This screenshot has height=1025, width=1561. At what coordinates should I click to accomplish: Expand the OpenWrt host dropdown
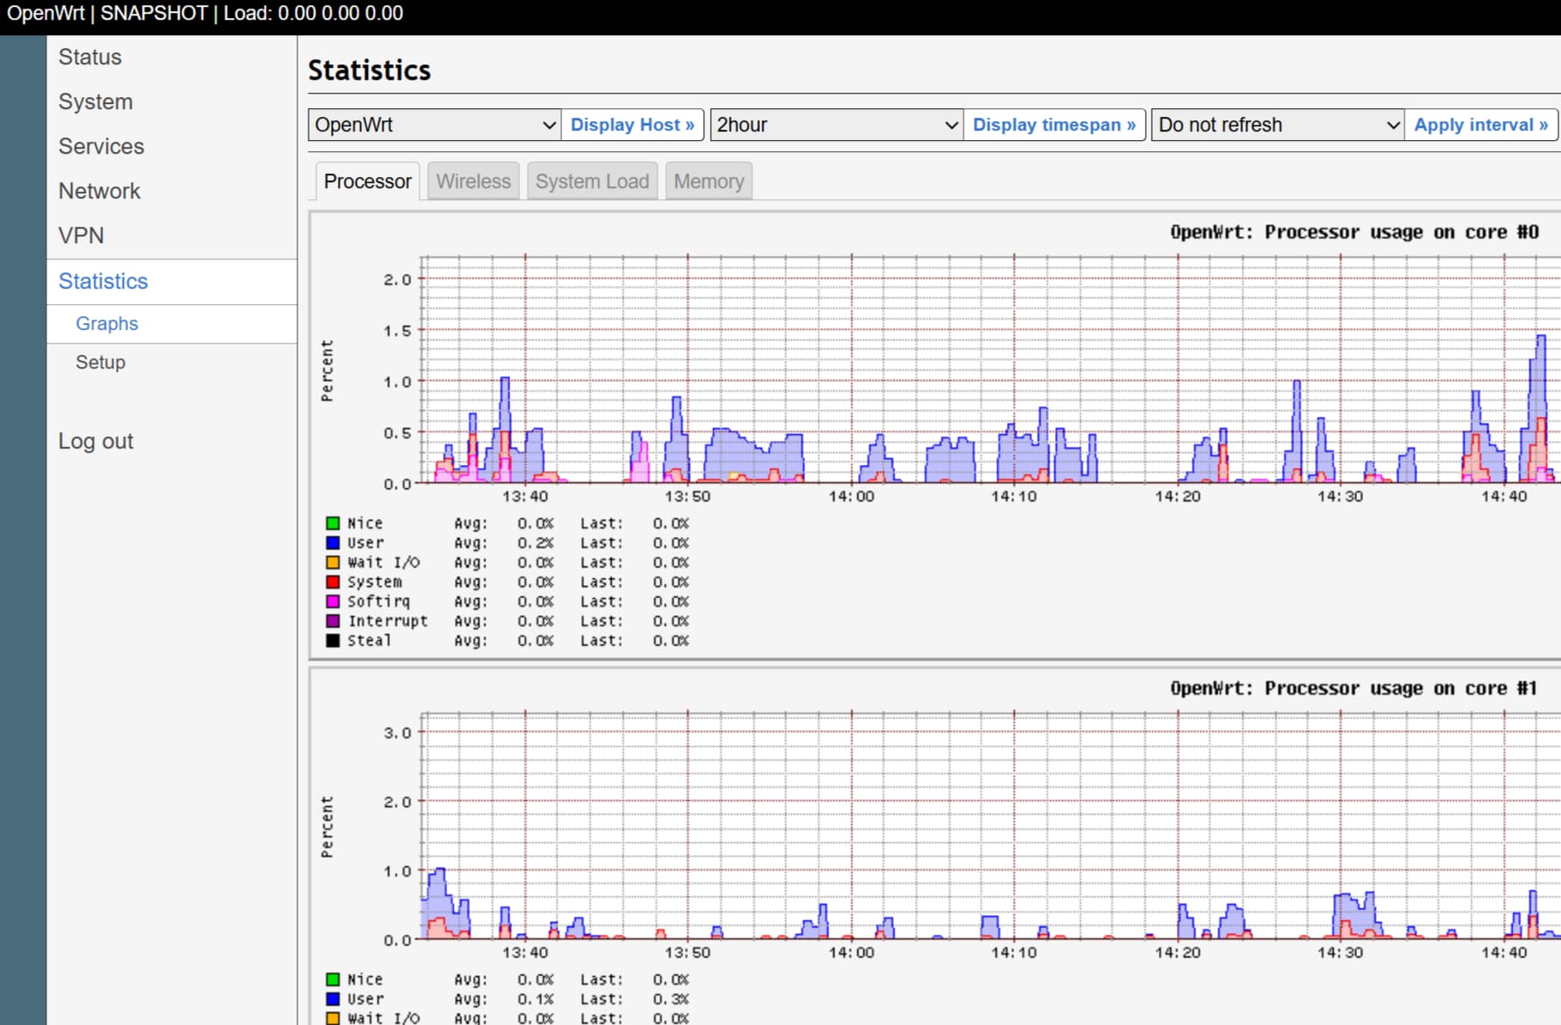[x=434, y=125]
